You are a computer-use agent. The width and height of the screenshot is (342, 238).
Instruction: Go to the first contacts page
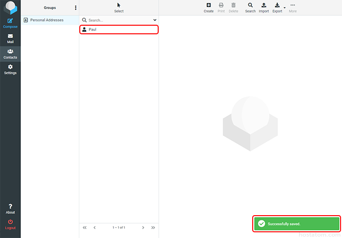85,228
